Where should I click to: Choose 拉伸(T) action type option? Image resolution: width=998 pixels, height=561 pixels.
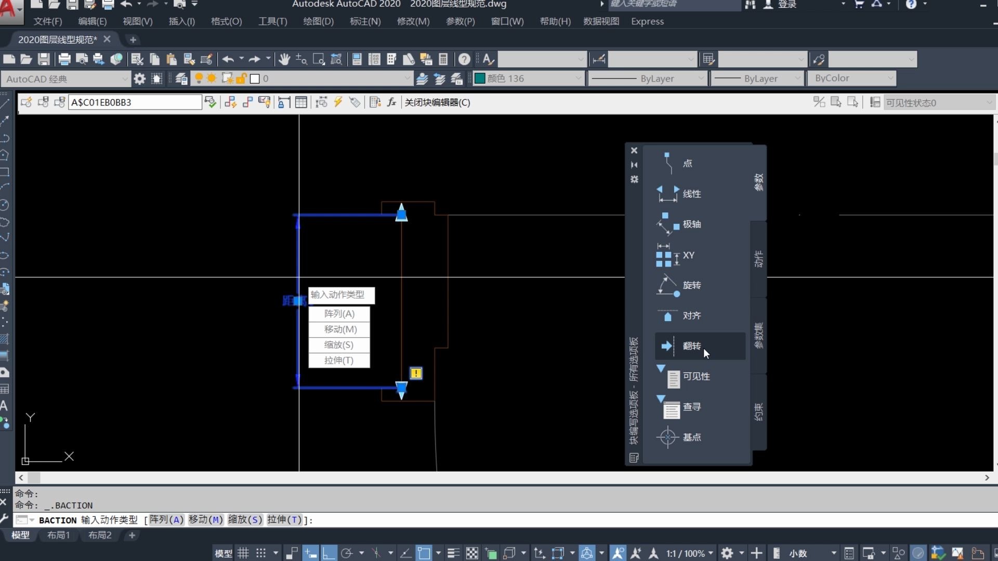[x=339, y=360]
